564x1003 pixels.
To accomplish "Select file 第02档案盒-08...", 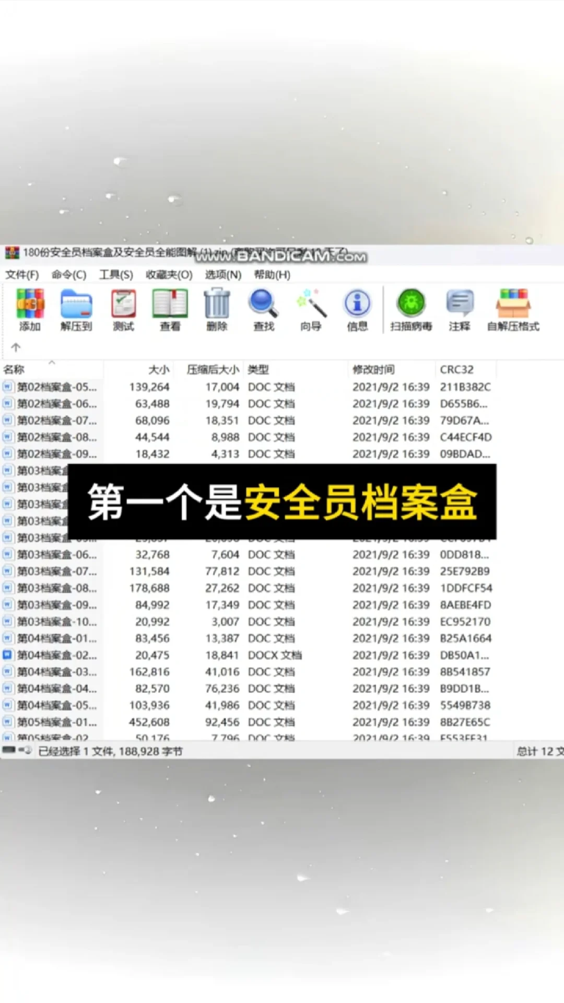I will click(56, 437).
